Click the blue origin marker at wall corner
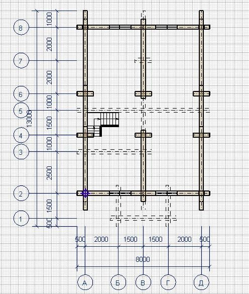Screen dimensions: 249x294 [x=85, y=193]
